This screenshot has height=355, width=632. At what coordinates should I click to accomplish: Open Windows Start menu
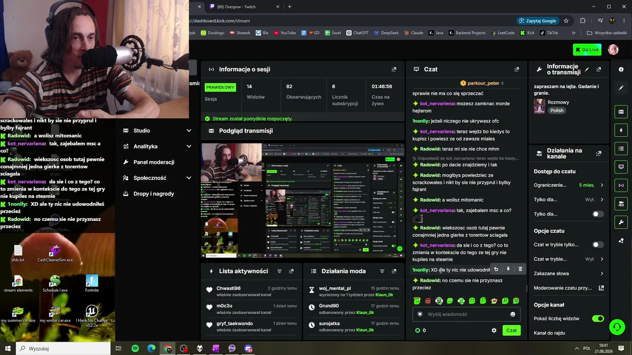(x=8, y=349)
